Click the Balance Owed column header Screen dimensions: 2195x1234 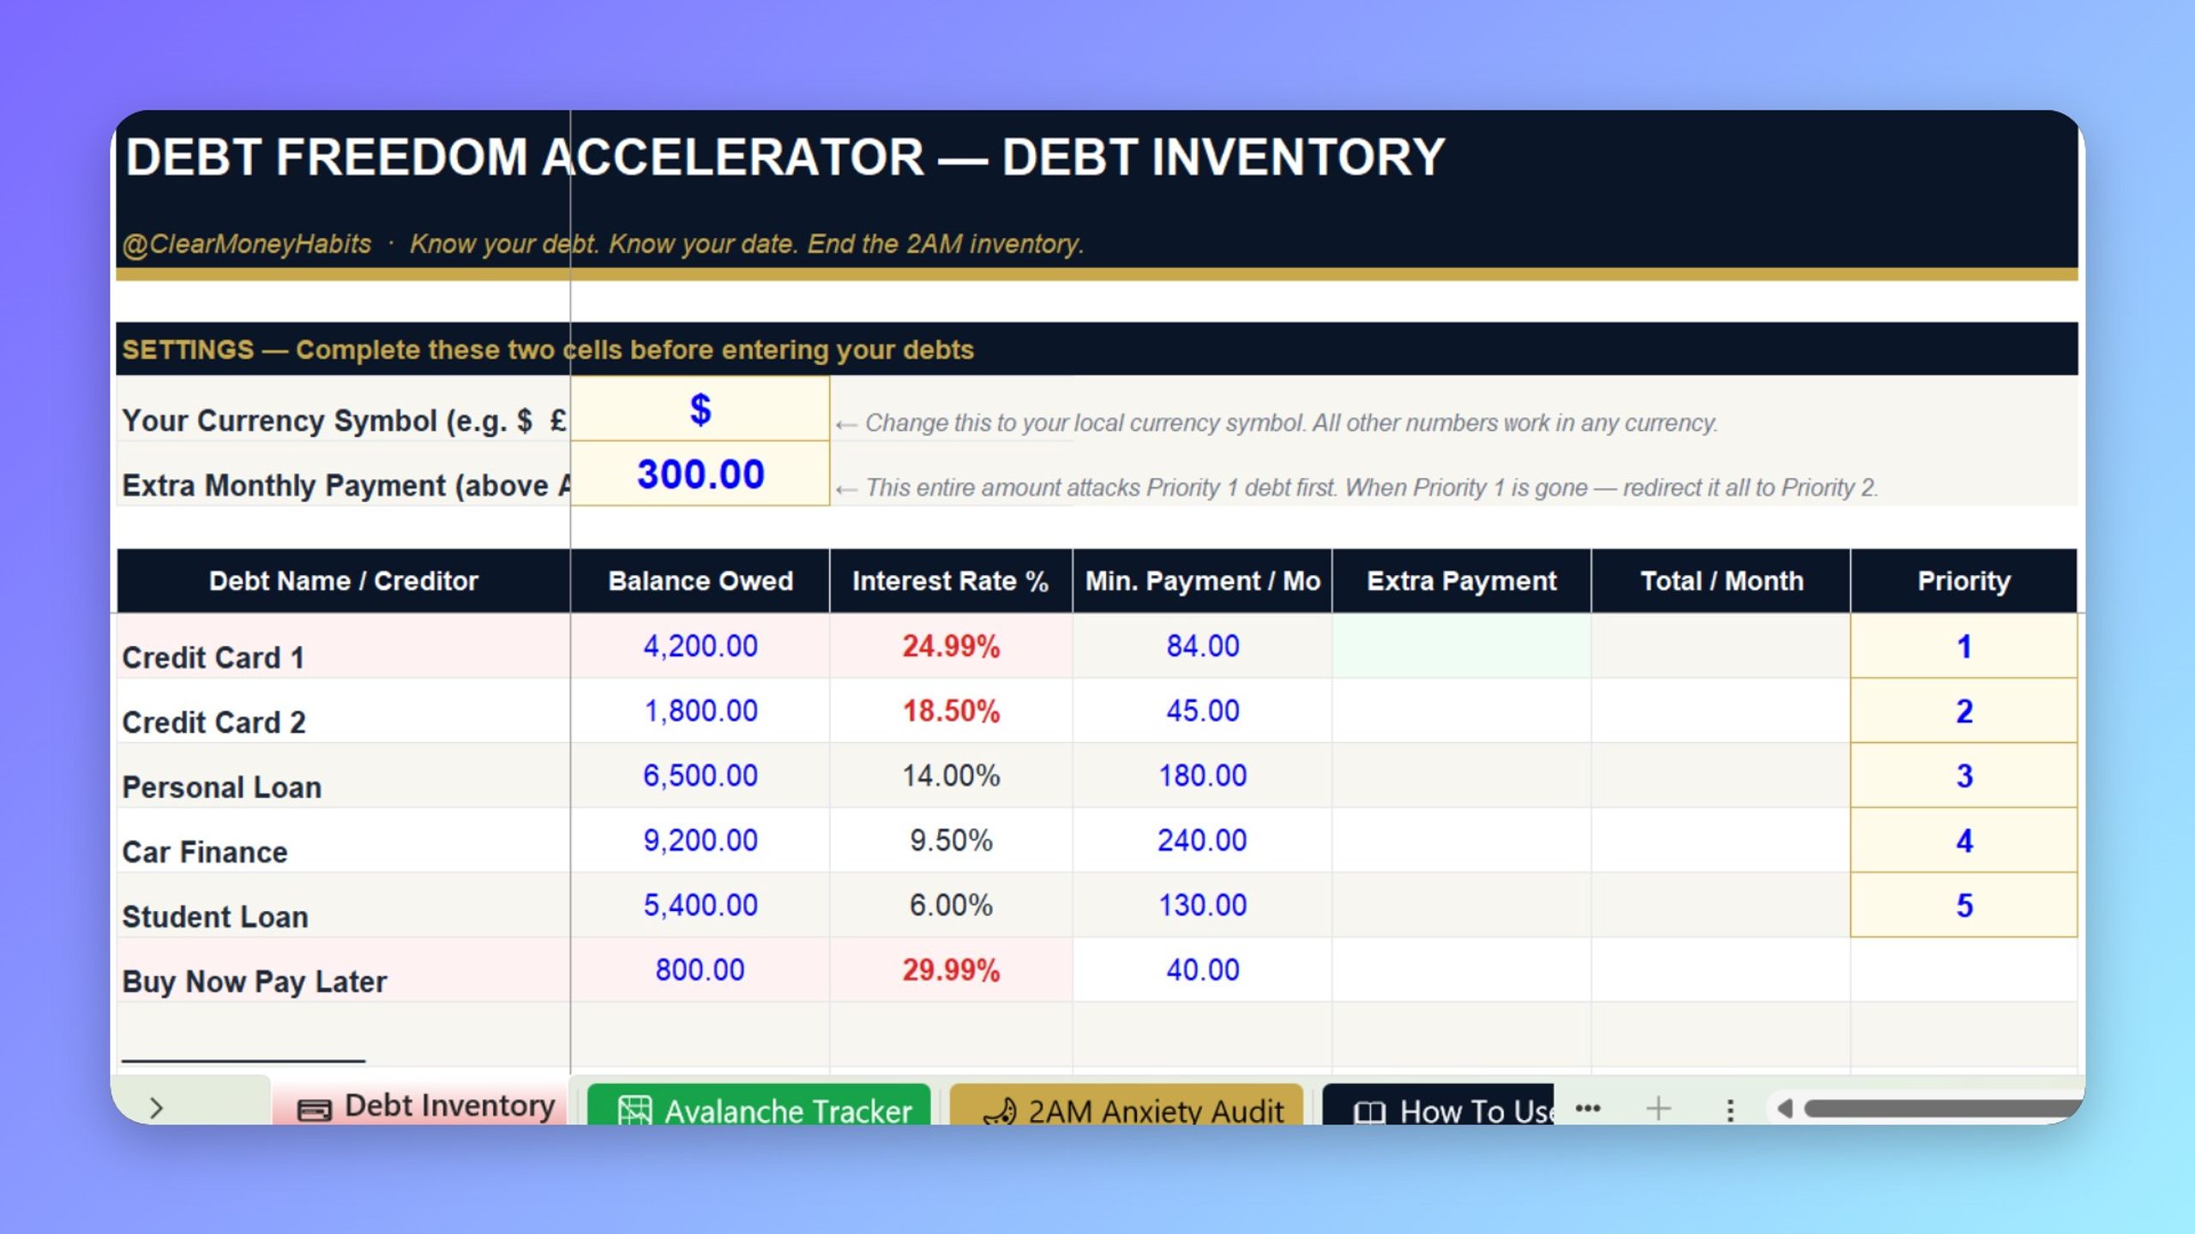[701, 581]
